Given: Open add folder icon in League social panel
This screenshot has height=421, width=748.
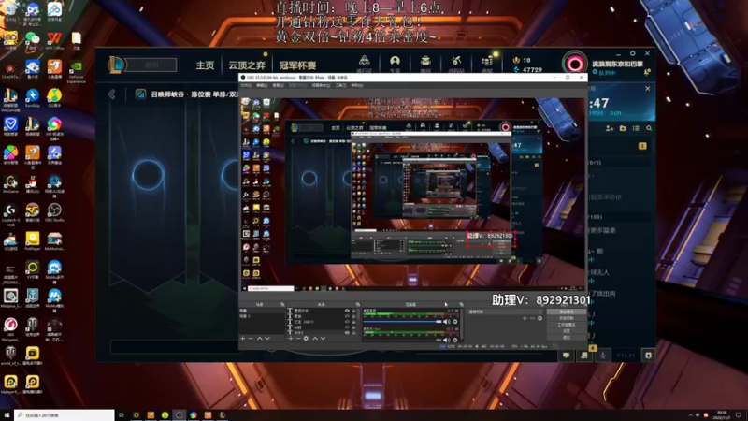Looking at the screenshot, I should (623, 128).
